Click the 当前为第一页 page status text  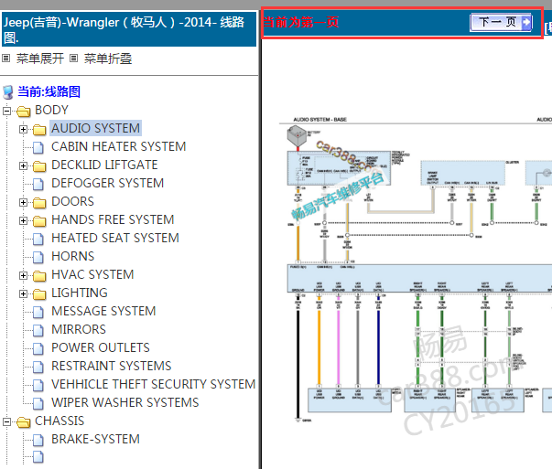click(301, 22)
